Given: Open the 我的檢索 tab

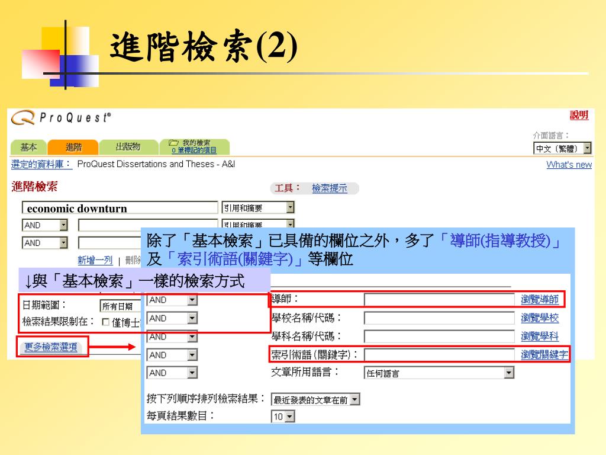Looking at the screenshot, I should pos(195,147).
